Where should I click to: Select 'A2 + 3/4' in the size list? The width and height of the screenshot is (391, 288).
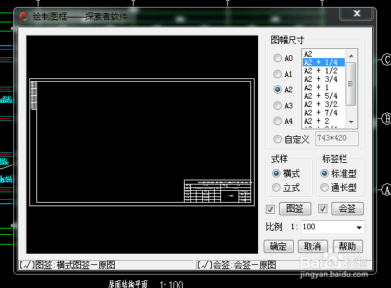324,79
